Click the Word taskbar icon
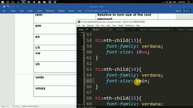Image resolution: width=193 pixels, height=108 pixels. click(x=49, y=2)
